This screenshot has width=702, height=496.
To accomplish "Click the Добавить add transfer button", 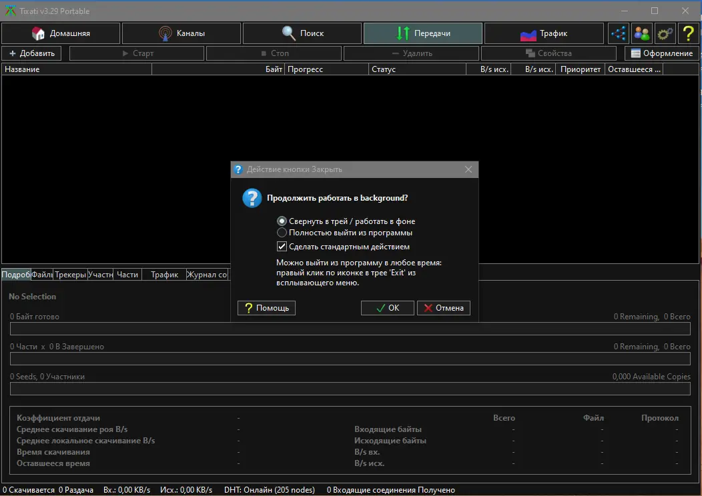I will click(x=32, y=53).
